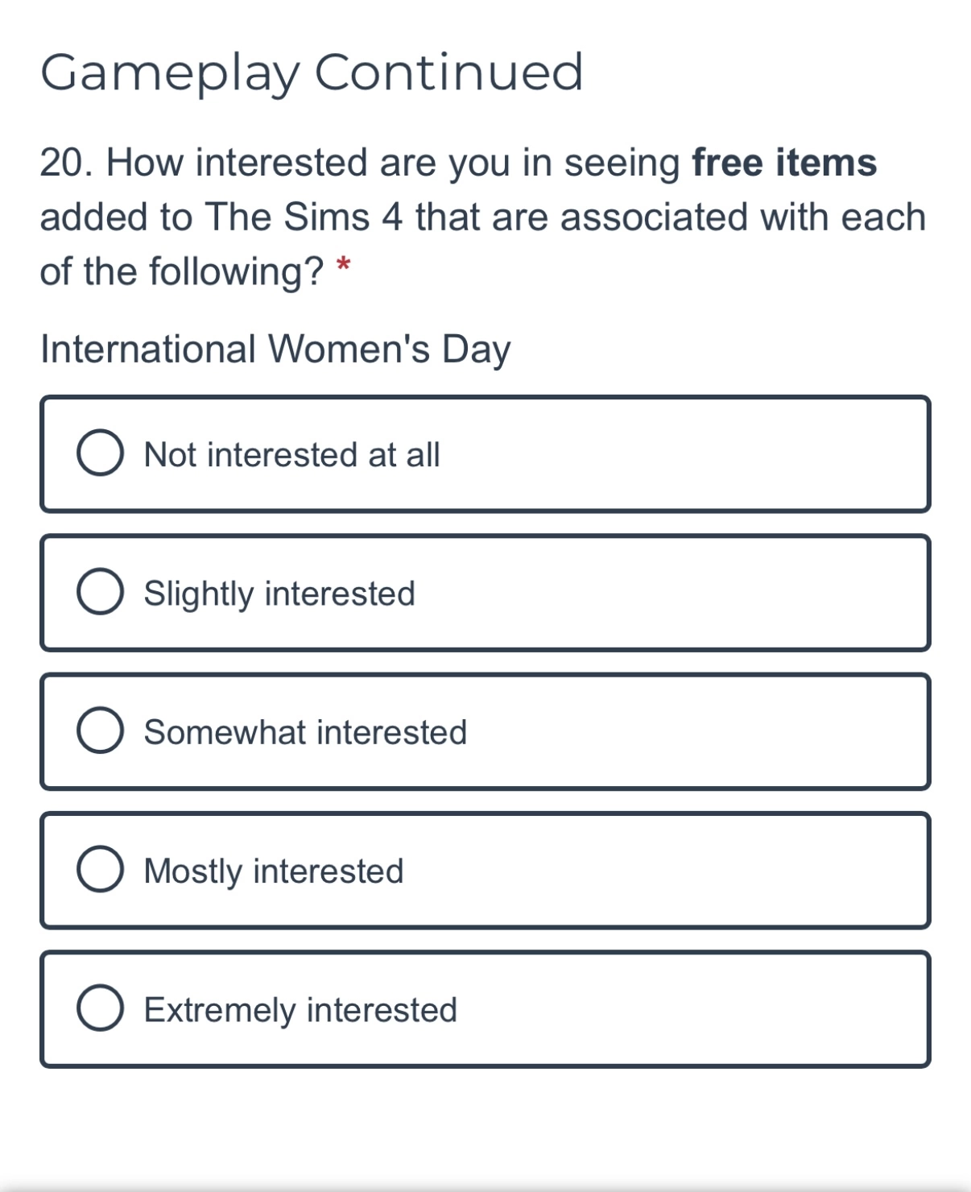Click the 'Extremely interested' label text

tap(300, 1011)
